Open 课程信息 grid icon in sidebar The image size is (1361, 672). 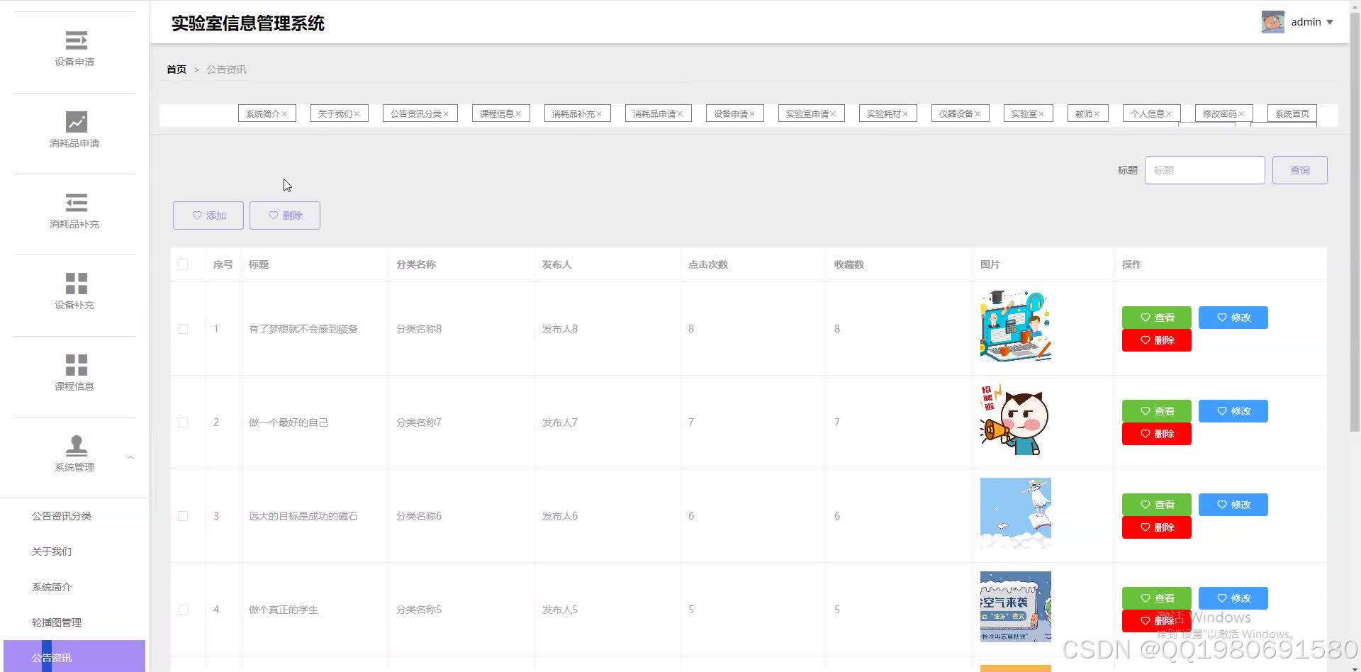click(76, 364)
